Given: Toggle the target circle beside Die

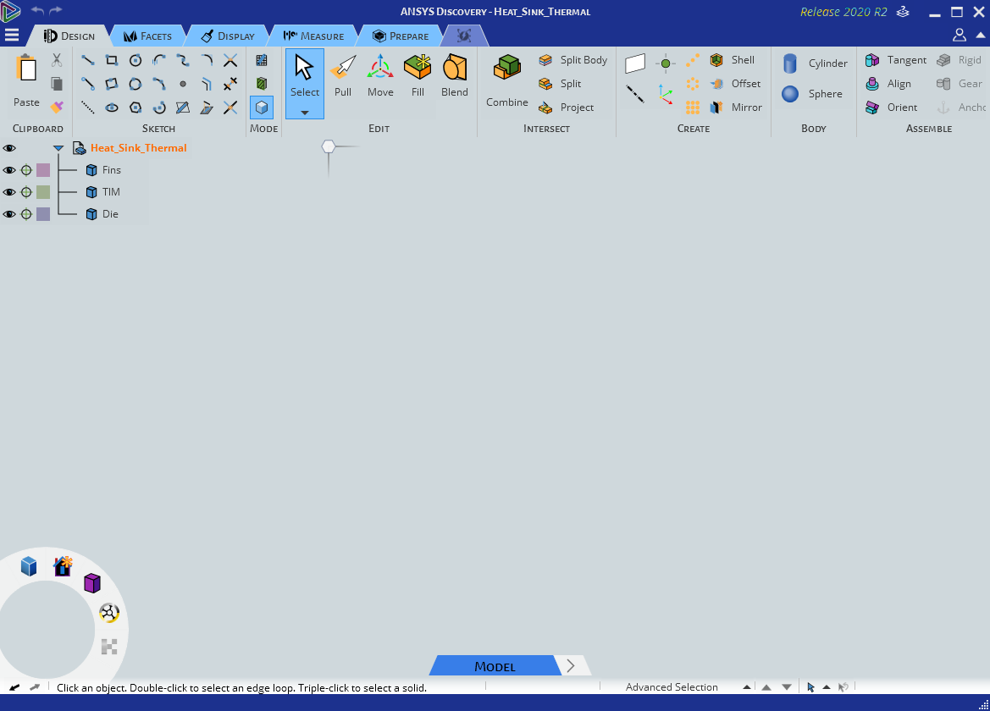Looking at the screenshot, I should (x=26, y=214).
